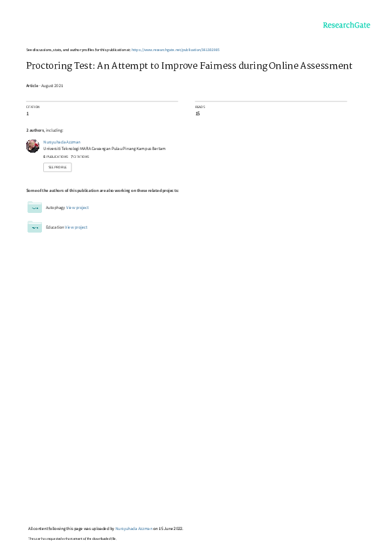Viewport: 390px width, 551px height.
Task: Click the ResearchGate logo
Action: click(x=346, y=25)
